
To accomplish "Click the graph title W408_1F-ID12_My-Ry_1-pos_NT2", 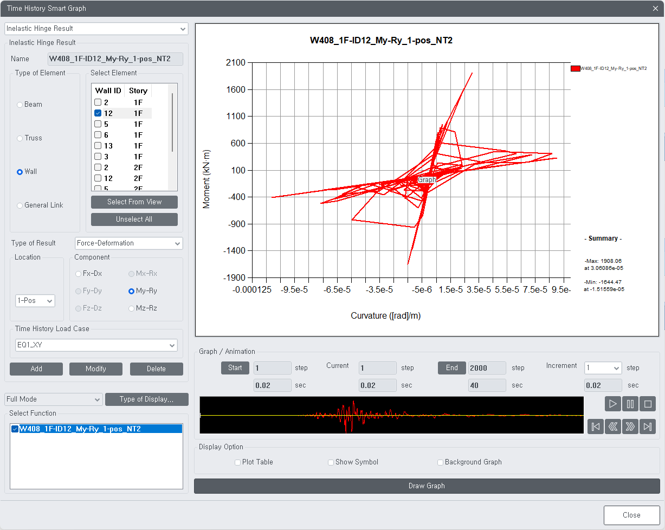I will (381, 40).
